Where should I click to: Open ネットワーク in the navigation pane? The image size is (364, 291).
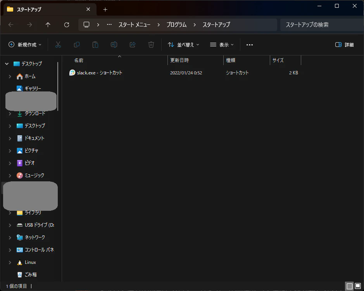tap(35, 237)
